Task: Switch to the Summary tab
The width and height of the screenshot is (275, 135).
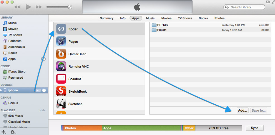Action: [x=107, y=18]
